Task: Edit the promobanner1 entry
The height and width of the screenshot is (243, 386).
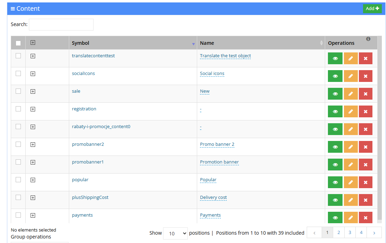Action: [x=351, y=165]
